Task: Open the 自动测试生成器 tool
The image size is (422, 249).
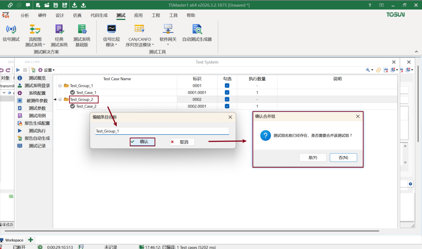Action: click(x=197, y=34)
